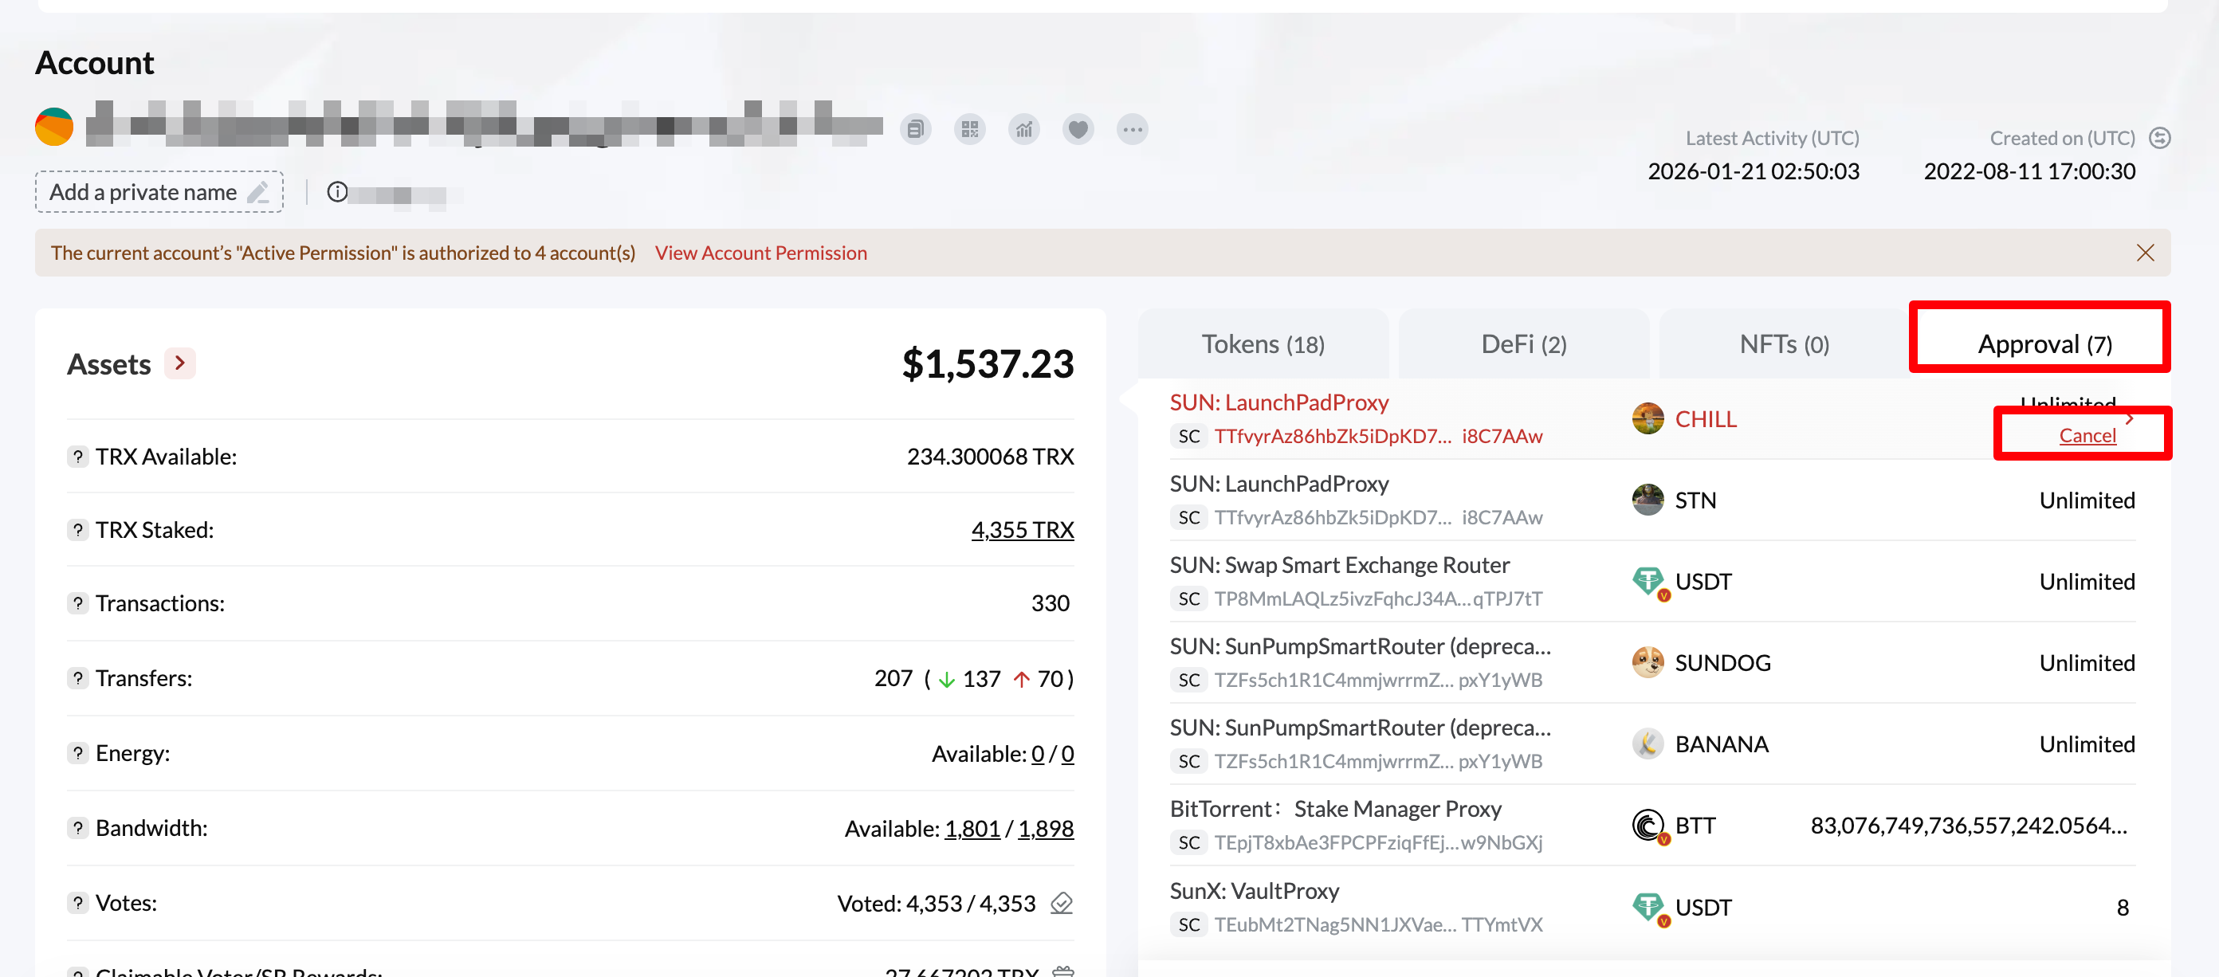
Task: Switch to the DeFi (2) tab
Action: pyautogui.click(x=1523, y=343)
